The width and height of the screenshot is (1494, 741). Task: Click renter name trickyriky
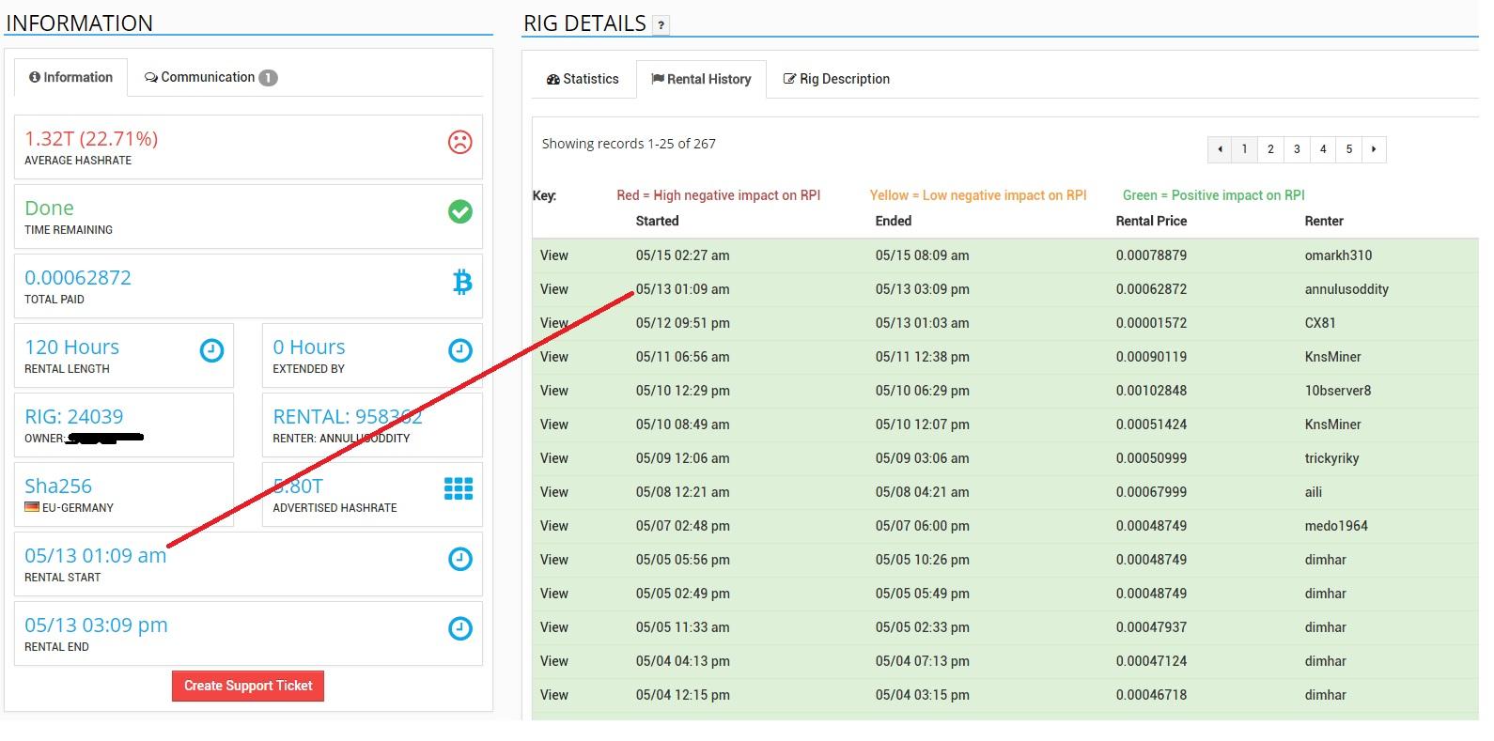1331,458
